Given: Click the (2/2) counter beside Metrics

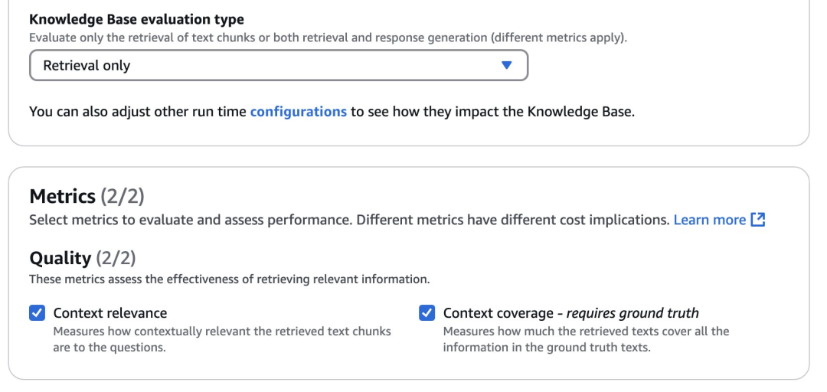Looking at the screenshot, I should [x=123, y=197].
